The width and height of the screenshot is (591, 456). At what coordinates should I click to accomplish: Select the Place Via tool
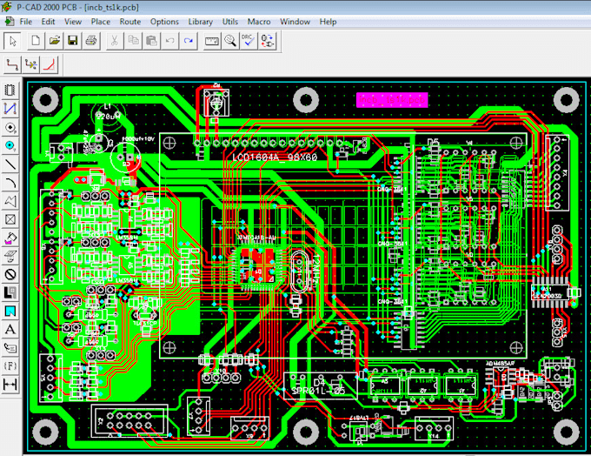tap(10, 145)
